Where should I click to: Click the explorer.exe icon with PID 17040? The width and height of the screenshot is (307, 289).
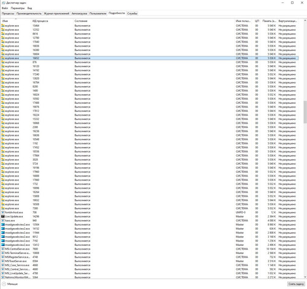tap(3, 42)
